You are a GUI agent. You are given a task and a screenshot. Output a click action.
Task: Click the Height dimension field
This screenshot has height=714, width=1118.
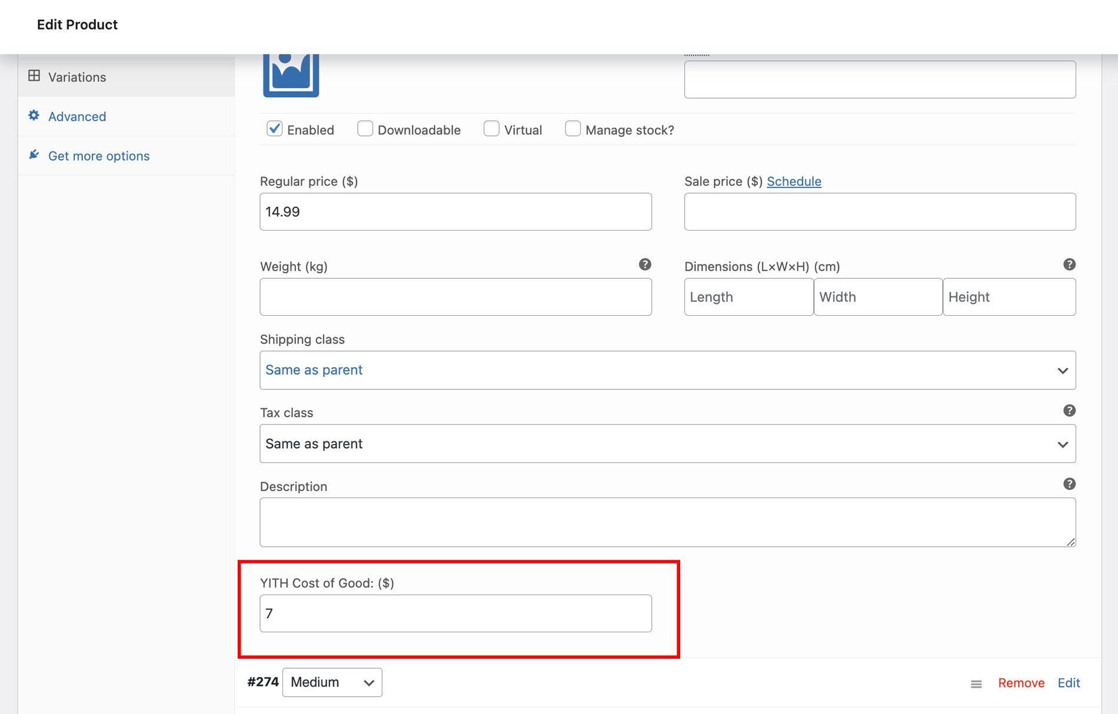click(x=1010, y=297)
